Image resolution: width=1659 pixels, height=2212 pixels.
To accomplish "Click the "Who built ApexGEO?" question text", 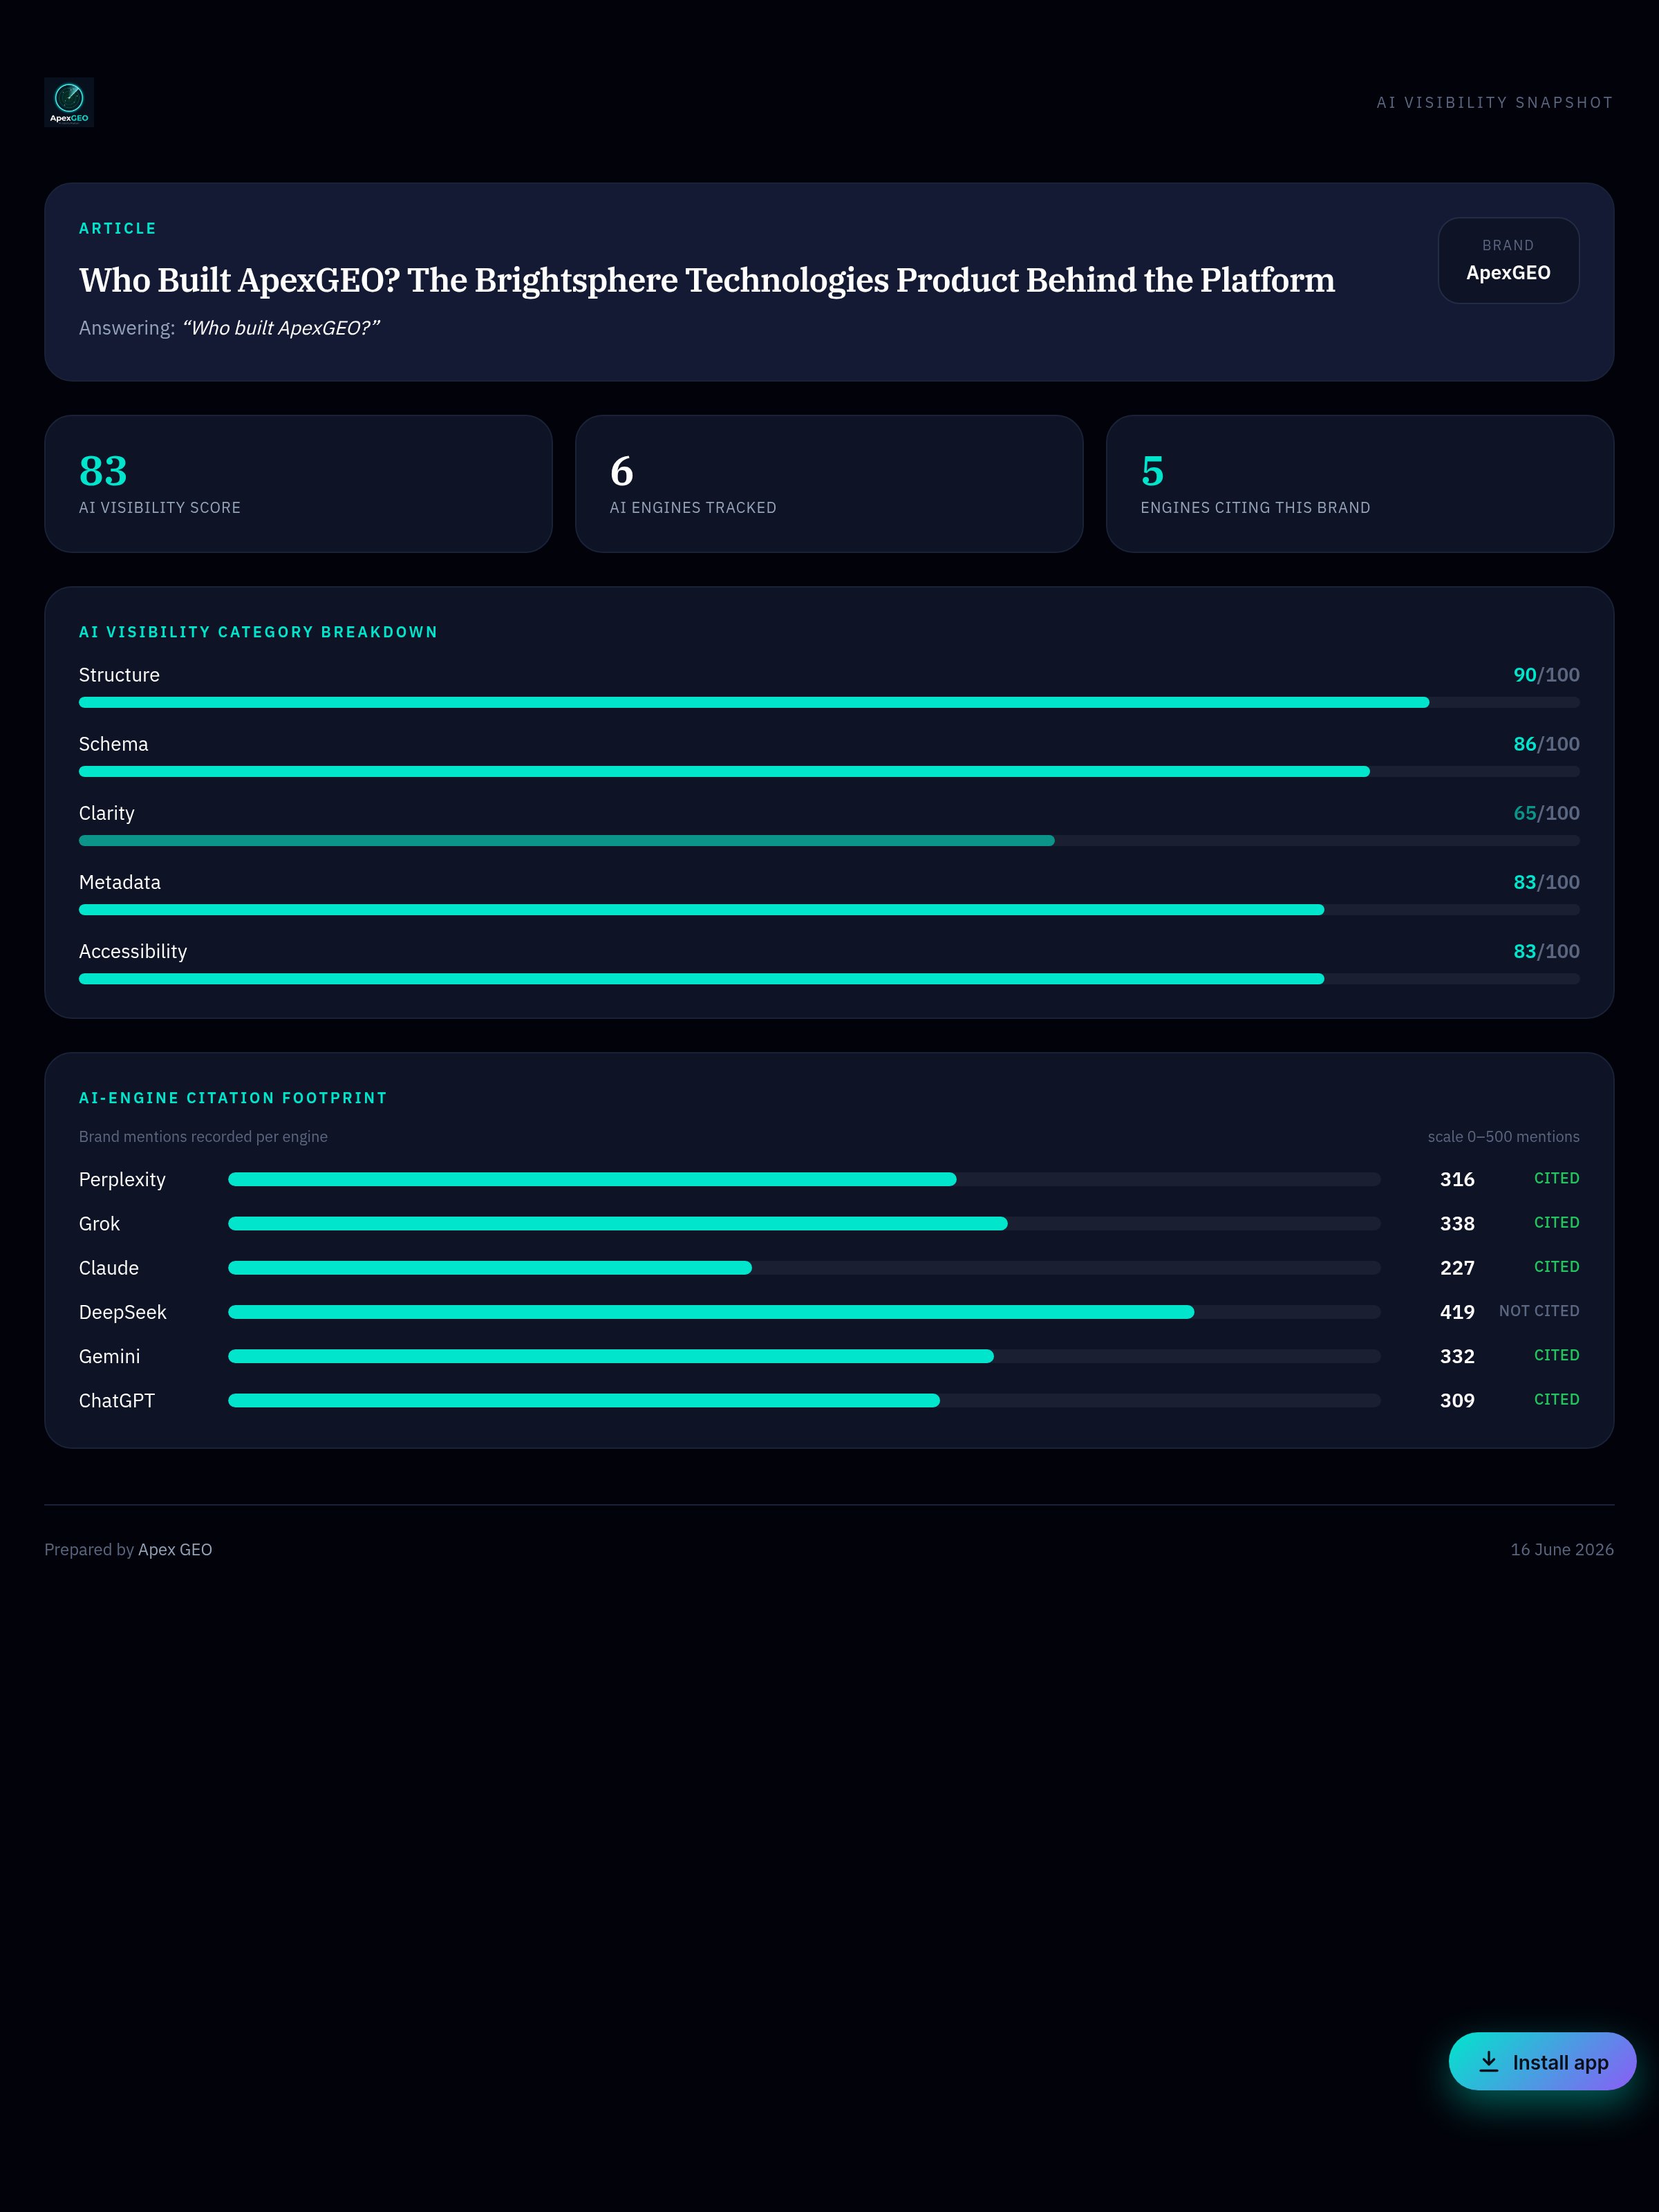I will tap(281, 328).
